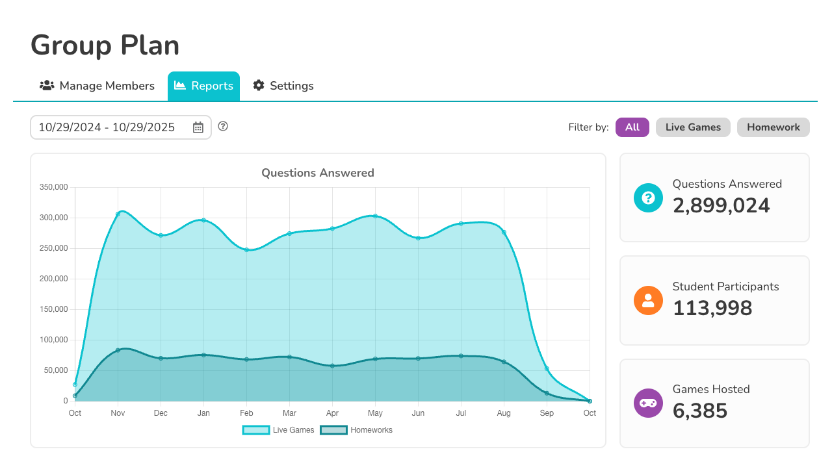
Task: Toggle Homeworks legend swatch
Action: pyautogui.click(x=333, y=430)
